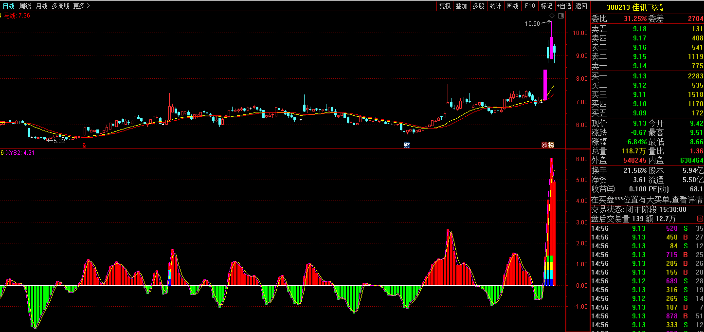Click the 榜 ranking marker below the candles
The image size is (704, 332).
coord(551,145)
